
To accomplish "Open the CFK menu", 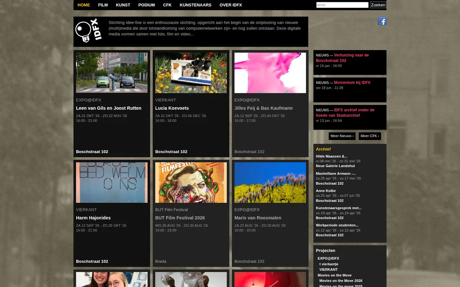I will click(x=167, y=5).
